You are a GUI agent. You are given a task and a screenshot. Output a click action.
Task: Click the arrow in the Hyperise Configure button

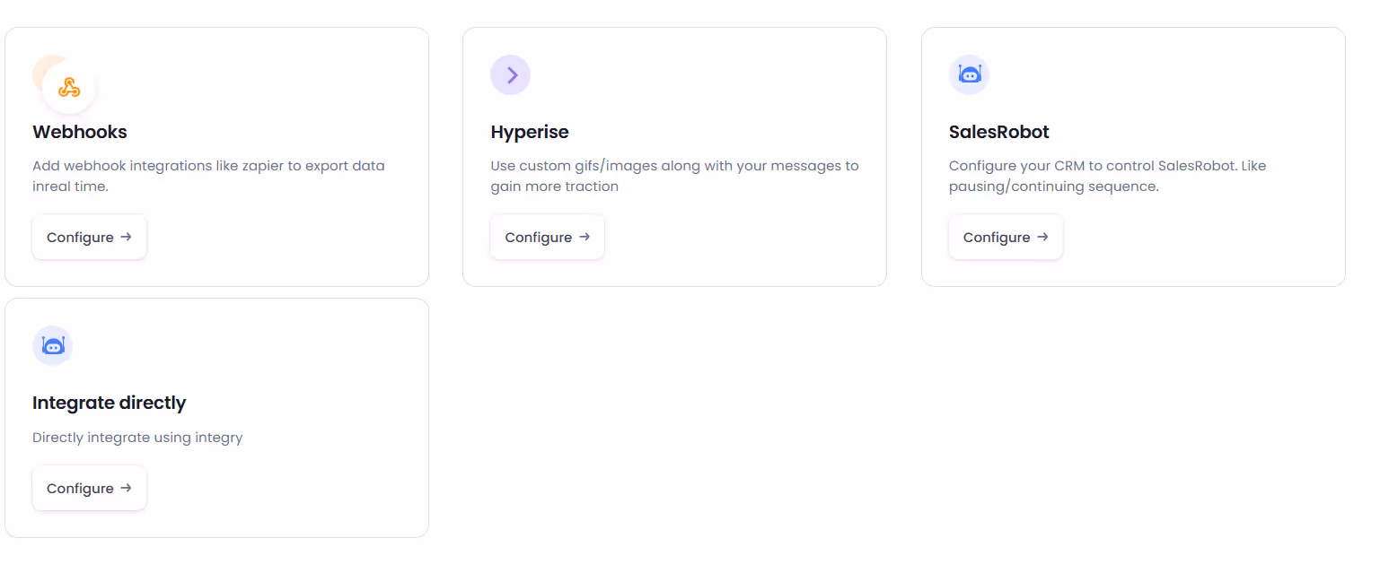(x=585, y=237)
